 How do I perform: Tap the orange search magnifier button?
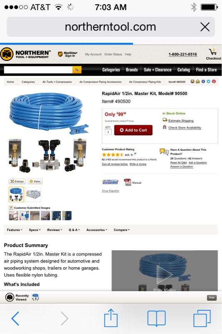[77, 70]
